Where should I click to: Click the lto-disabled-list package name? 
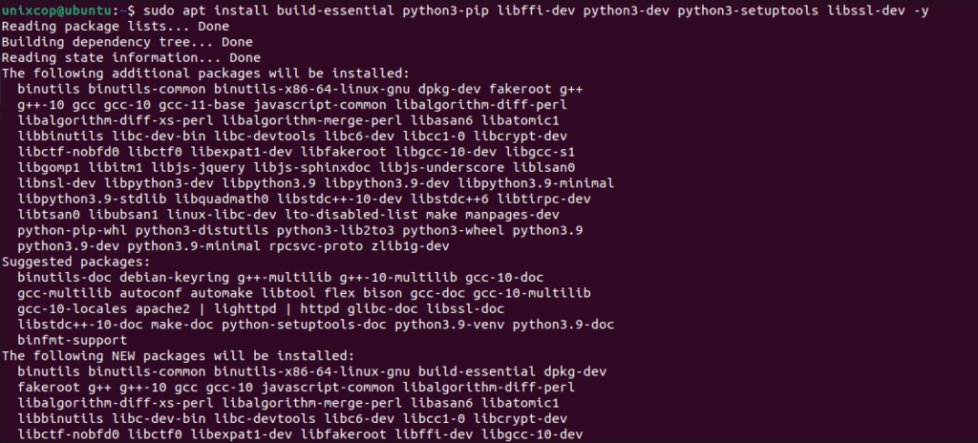coord(351,215)
